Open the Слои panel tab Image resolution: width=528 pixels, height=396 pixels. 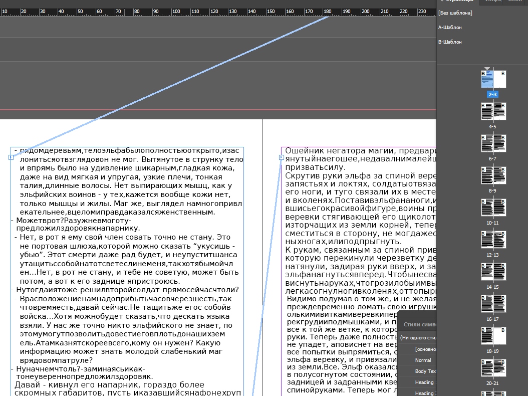[x=515, y=2]
